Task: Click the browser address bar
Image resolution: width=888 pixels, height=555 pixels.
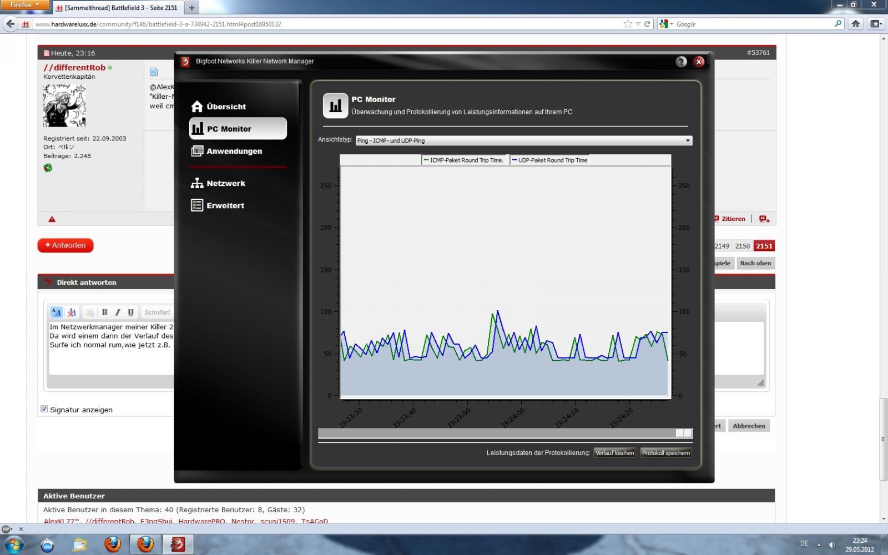Action: 327,24
